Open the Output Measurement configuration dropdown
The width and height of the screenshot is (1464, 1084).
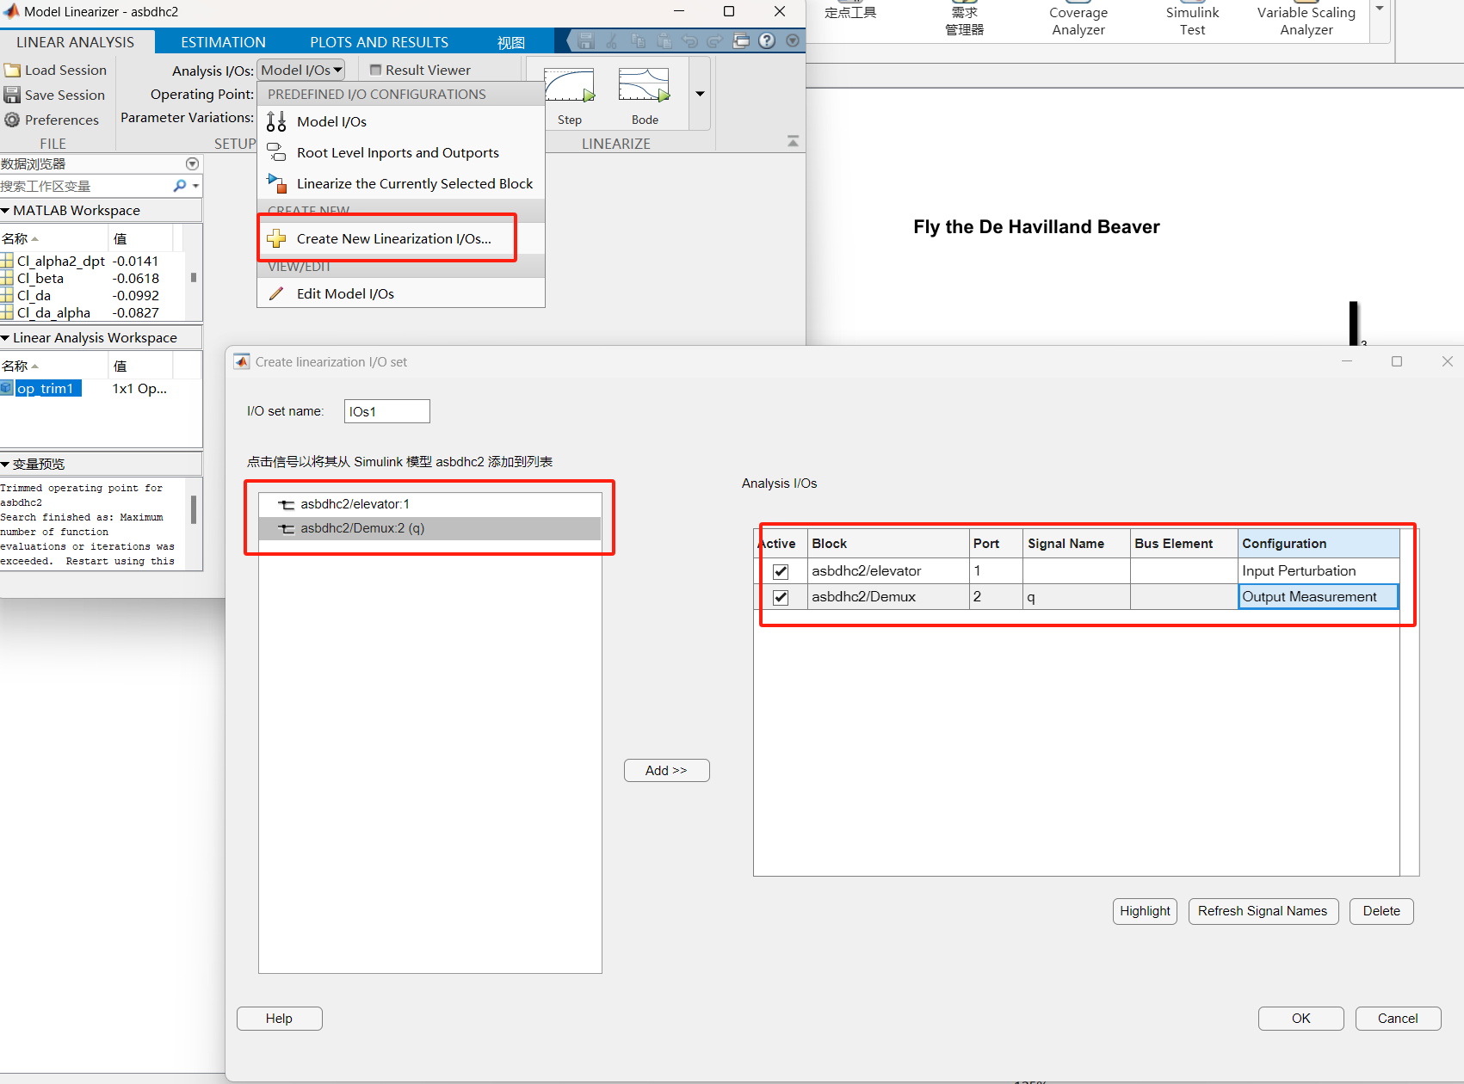tap(1318, 597)
